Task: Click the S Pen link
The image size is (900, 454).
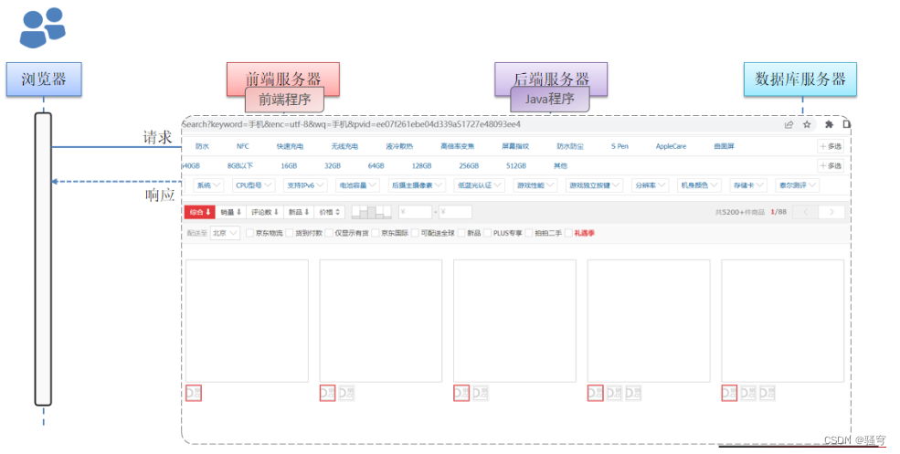Action: 619,146
